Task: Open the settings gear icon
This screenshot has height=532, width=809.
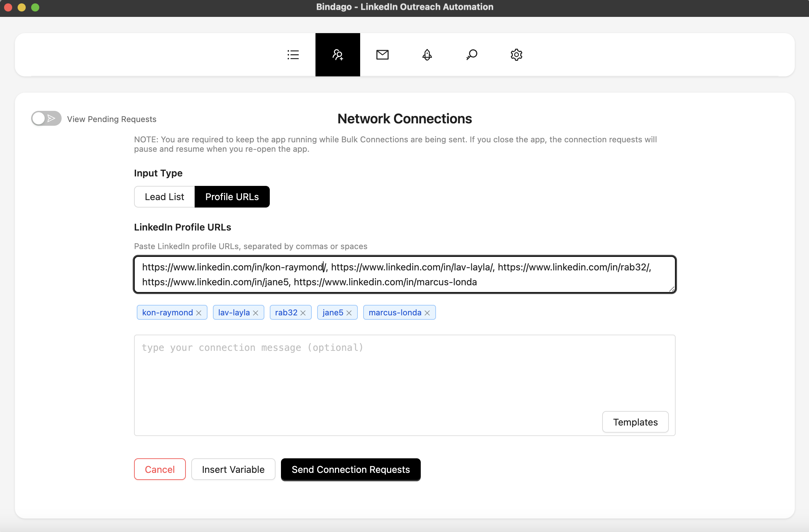Action: point(516,55)
